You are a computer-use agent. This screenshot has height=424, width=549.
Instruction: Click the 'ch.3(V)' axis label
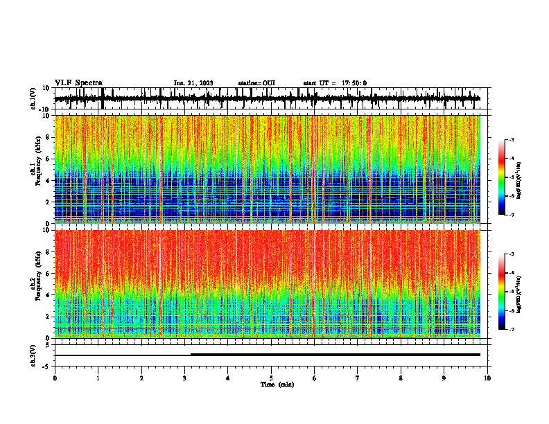[33, 355]
